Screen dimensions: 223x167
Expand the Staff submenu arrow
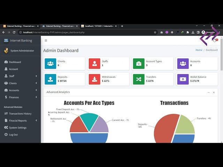36,76
